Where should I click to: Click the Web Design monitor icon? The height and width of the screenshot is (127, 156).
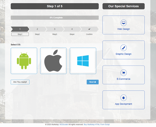coord(123,23)
